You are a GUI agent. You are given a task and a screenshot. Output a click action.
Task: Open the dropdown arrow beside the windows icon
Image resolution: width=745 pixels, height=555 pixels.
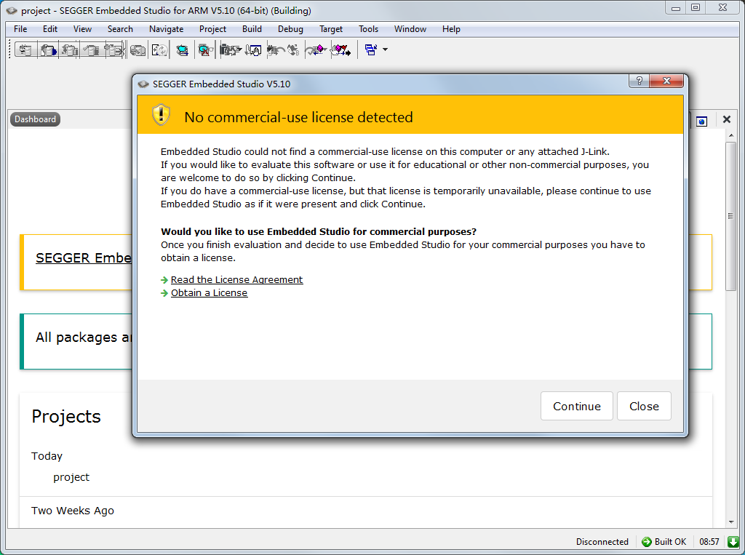pyautogui.click(x=385, y=49)
